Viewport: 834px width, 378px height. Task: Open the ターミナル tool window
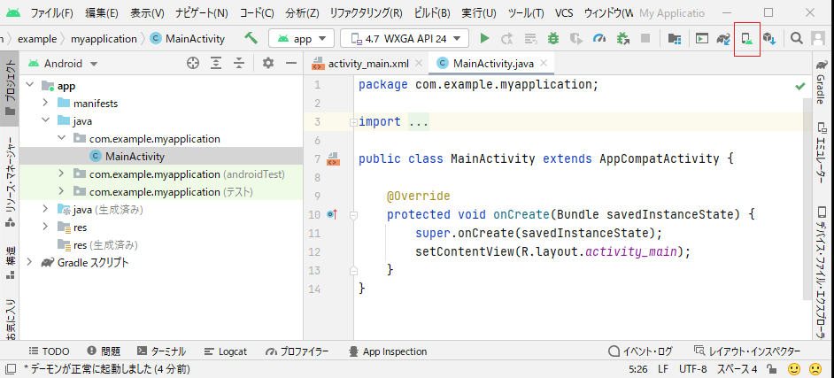coord(162,351)
